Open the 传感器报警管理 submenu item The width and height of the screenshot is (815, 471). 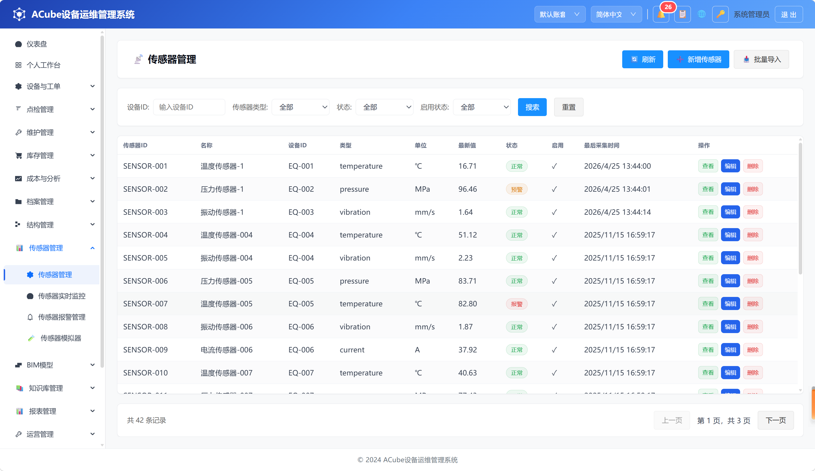[52, 317]
